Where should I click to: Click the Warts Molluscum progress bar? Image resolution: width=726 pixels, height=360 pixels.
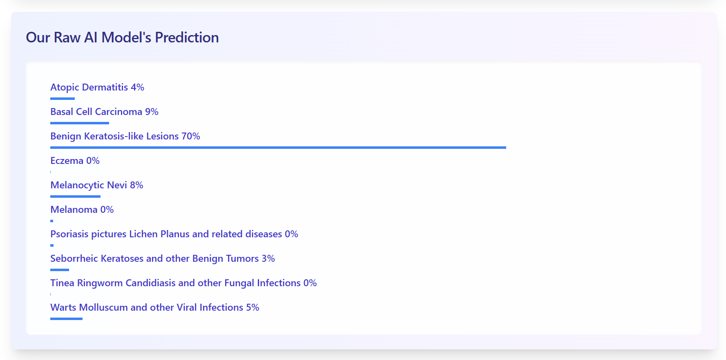click(x=66, y=319)
